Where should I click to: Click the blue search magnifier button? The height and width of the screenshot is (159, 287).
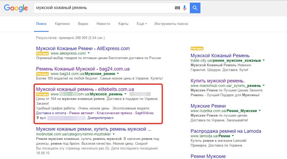click(195, 8)
